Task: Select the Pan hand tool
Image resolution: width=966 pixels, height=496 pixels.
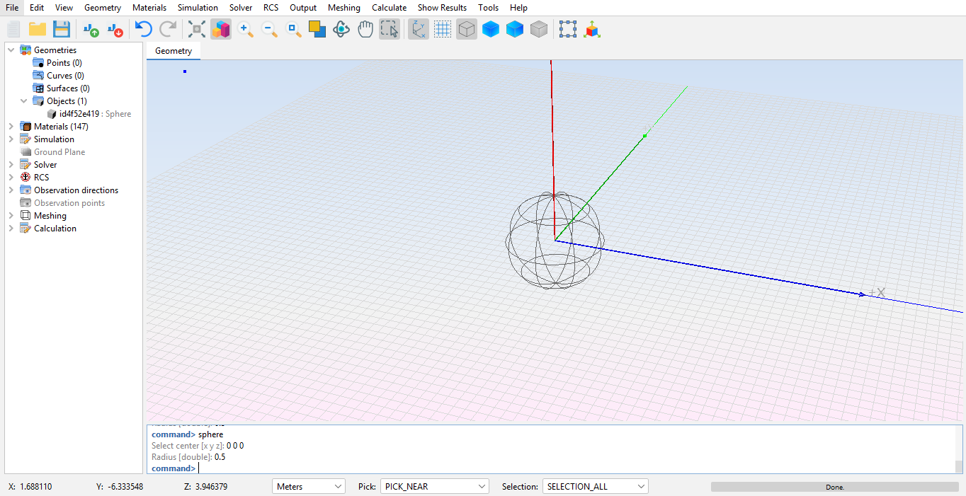Action: coord(365,29)
